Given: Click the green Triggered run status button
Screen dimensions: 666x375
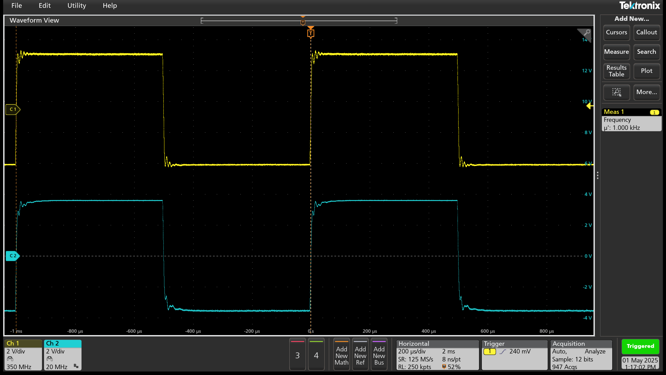Looking at the screenshot, I should (x=640, y=346).
